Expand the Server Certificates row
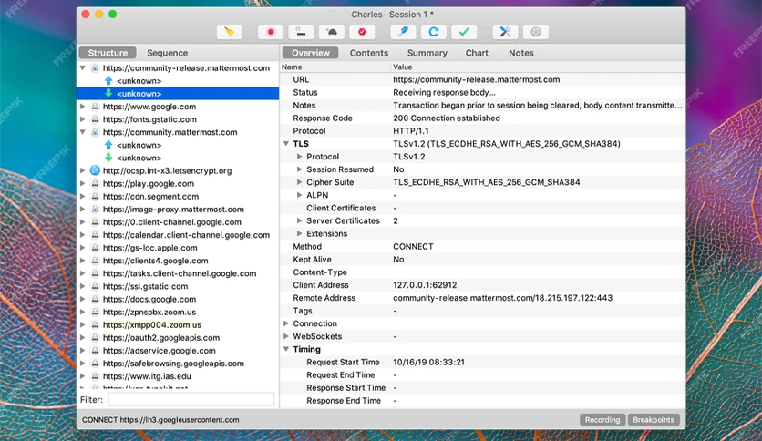 [x=299, y=220]
